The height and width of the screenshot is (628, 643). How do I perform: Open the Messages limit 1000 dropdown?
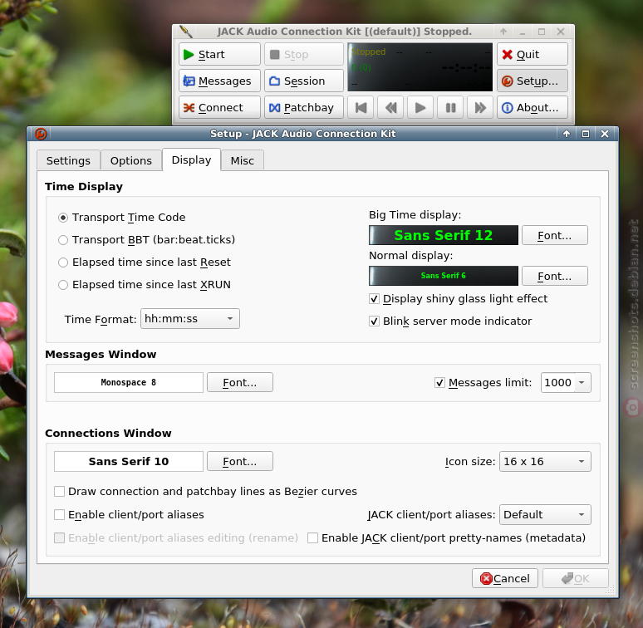pos(582,382)
